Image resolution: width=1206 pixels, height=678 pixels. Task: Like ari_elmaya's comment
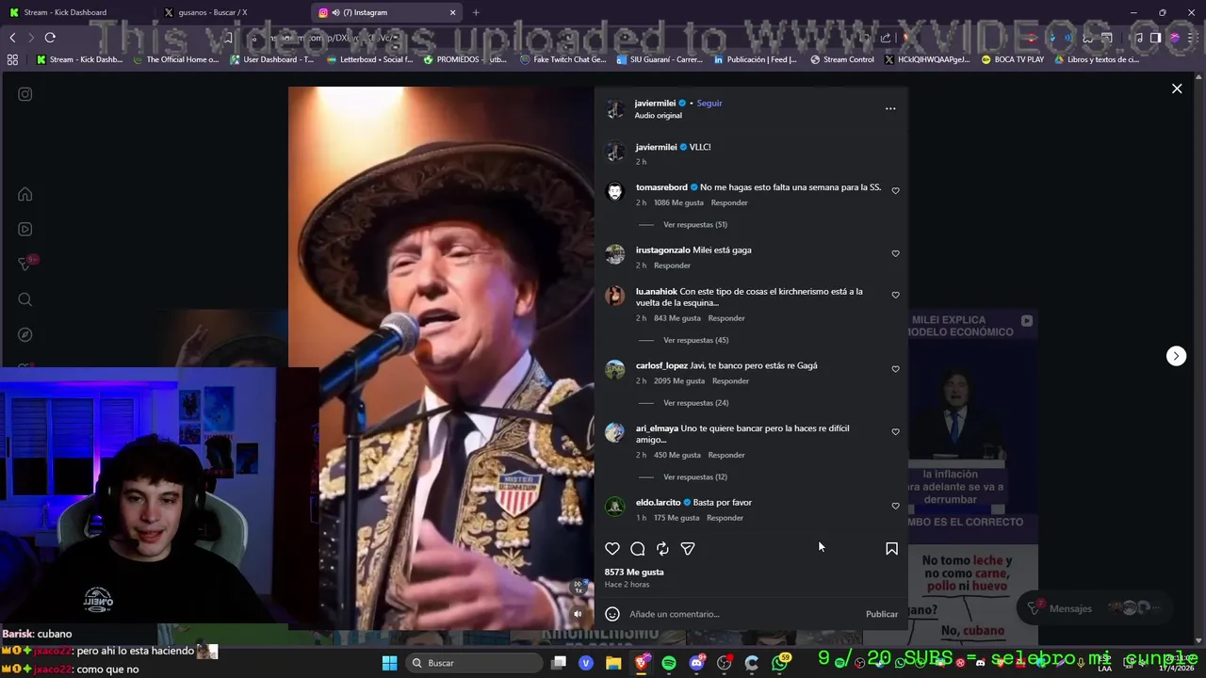click(x=895, y=431)
